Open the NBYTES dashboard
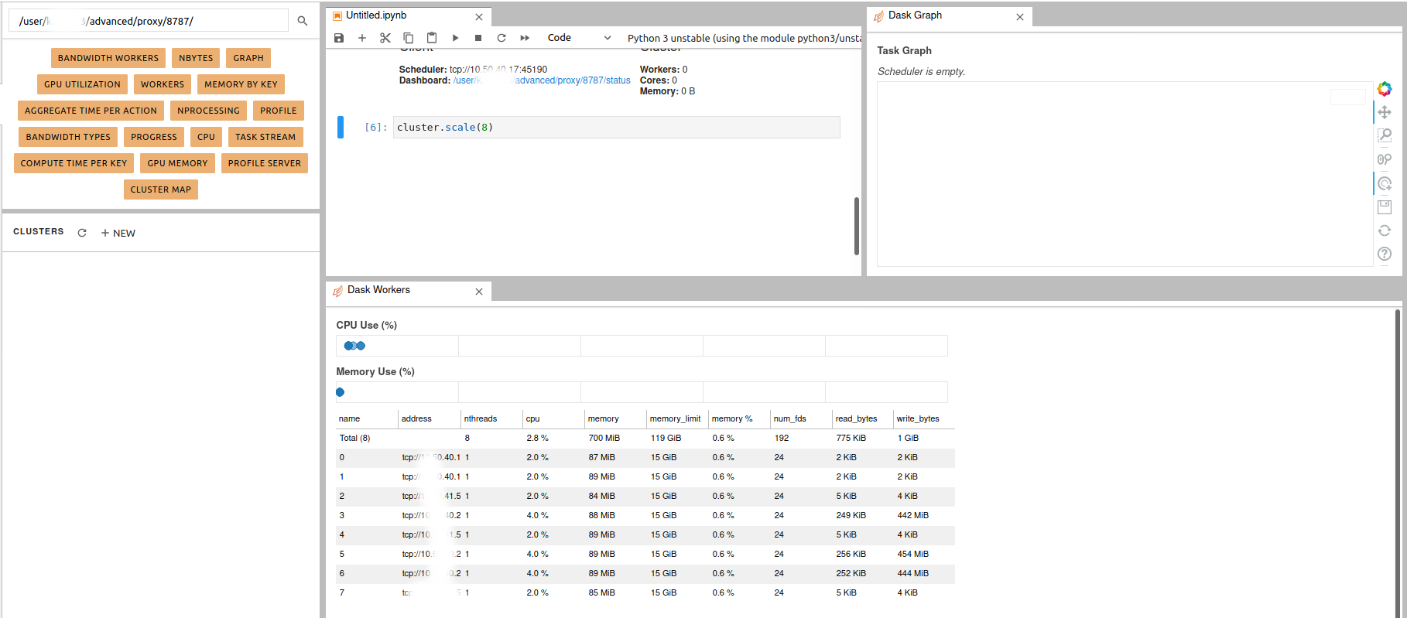Screen dimensions: 1407x618 click(196, 58)
